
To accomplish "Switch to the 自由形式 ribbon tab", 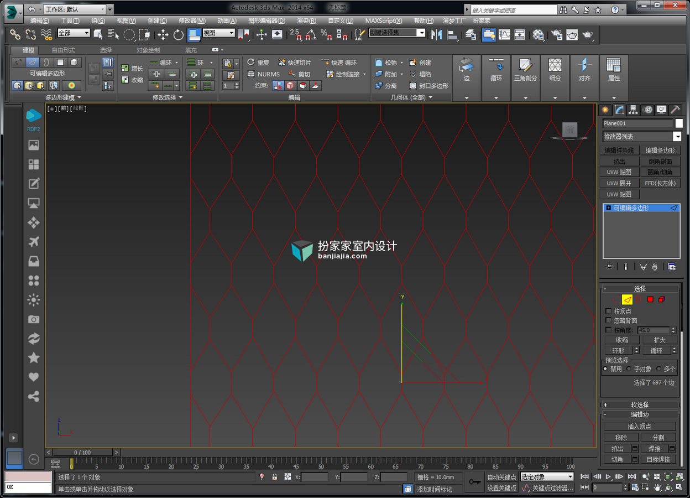I will [x=64, y=50].
